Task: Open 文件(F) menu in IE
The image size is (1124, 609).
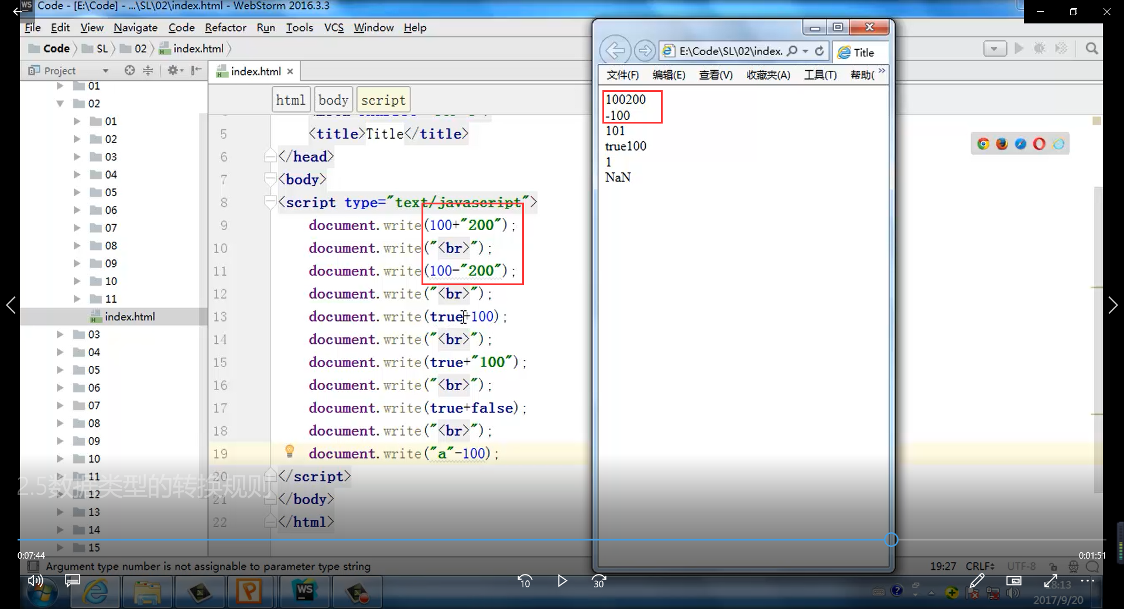Action: 622,75
